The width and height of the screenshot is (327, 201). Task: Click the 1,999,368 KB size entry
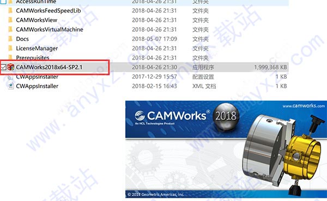(x=270, y=67)
